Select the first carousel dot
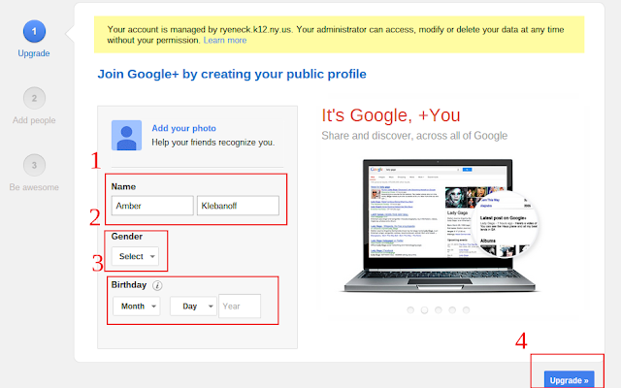Image resolution: width=621 pixels, height=388 pixels. (410, 310)
